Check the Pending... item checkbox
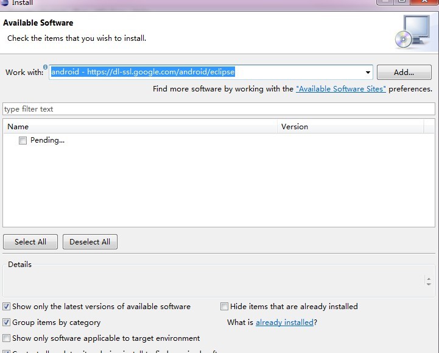Image resolution: width=439 pixels, height=353 pixels. pyautogui.click(x=23, y=141)
